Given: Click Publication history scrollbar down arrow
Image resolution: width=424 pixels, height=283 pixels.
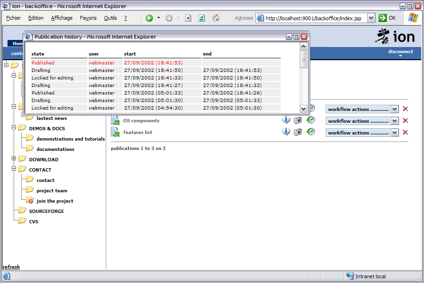Looking at the screenshot, I should (x=303, y=109).
